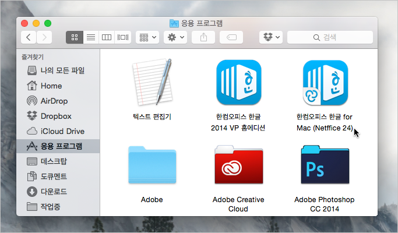Click the 한컴오피스 한글 2014 VP name label
This screenshot has width=398, height=233.
[x=238, y=122]
